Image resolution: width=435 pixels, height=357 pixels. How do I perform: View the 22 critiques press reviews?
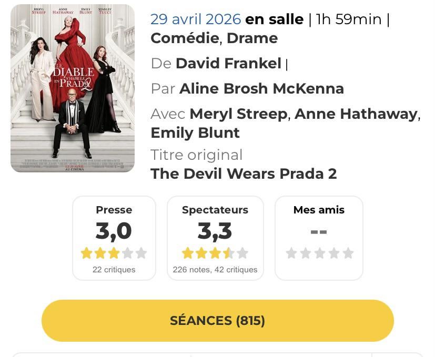[x=114, y=270]
